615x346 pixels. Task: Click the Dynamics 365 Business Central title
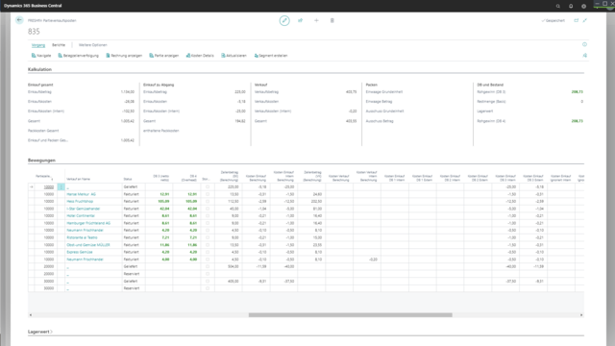click(x=33, y=6)
